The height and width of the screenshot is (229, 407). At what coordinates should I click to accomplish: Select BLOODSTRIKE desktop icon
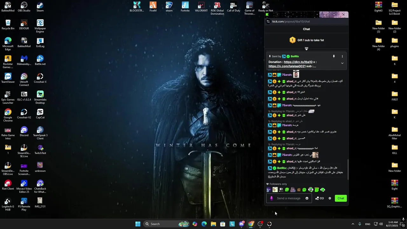[x=137, y=7]
